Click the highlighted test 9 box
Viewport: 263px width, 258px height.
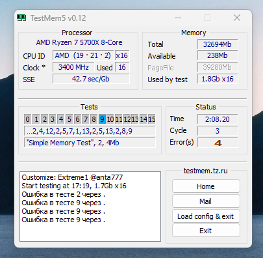[102, 119]
